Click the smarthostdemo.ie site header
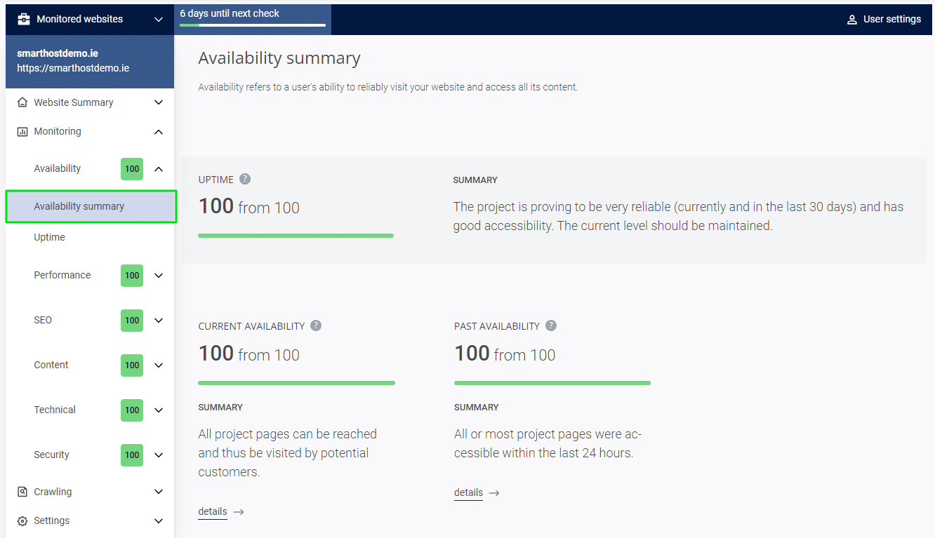The image size is (935, 538). pos(67,60)
